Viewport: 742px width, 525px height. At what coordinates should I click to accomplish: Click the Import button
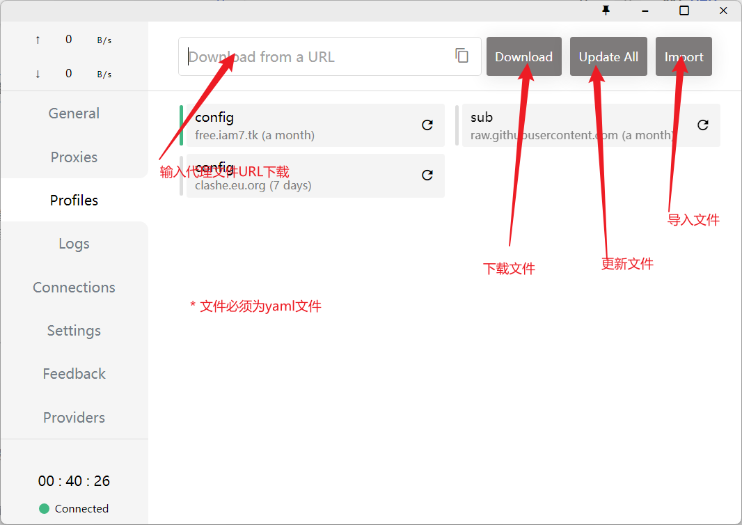click(684, 57)
